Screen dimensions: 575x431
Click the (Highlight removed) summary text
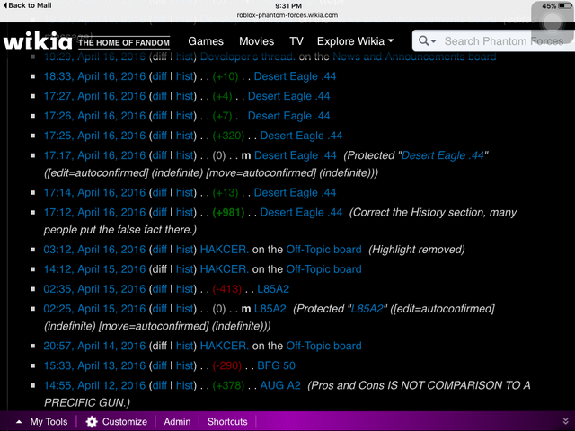[417, 250]
